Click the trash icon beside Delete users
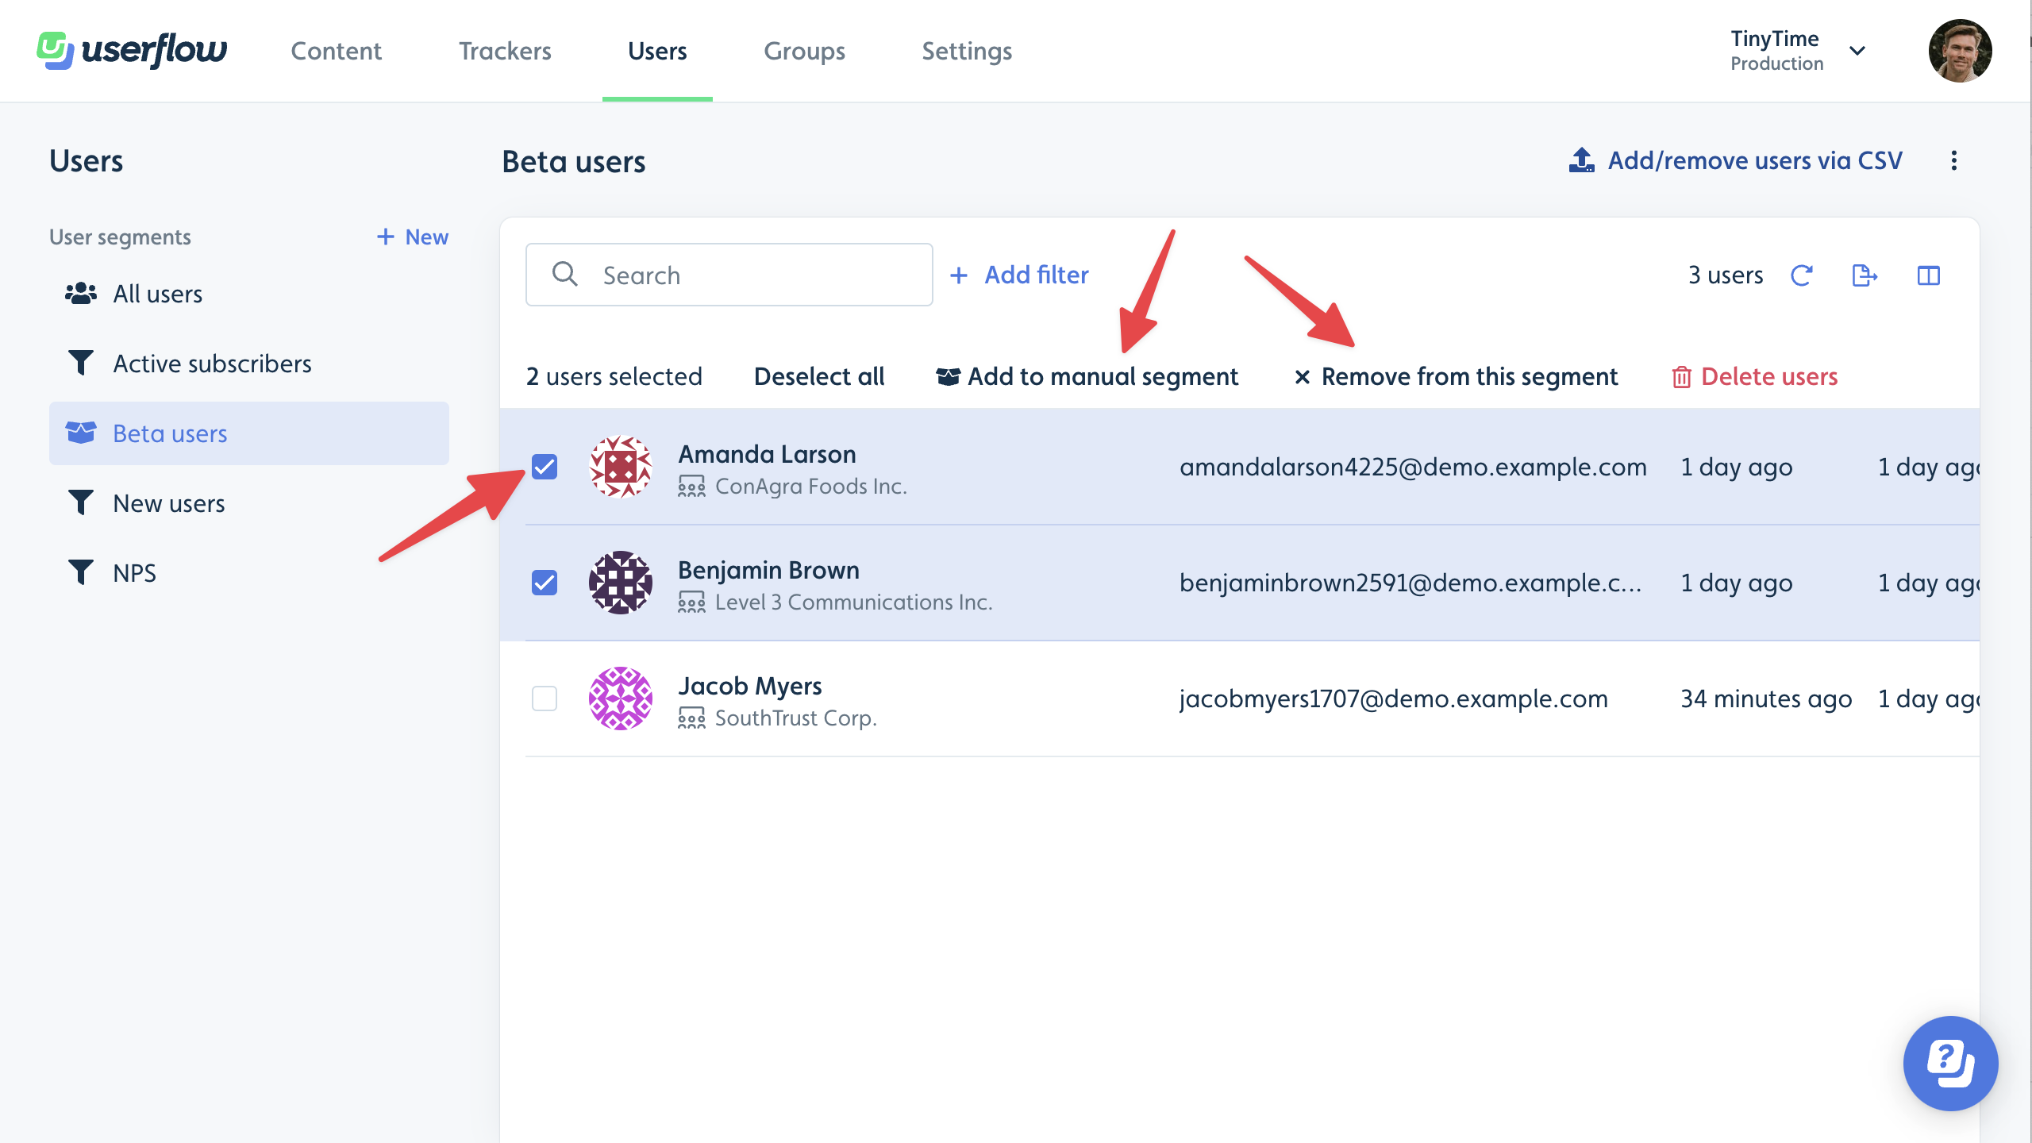 (x=1681, y=377)
